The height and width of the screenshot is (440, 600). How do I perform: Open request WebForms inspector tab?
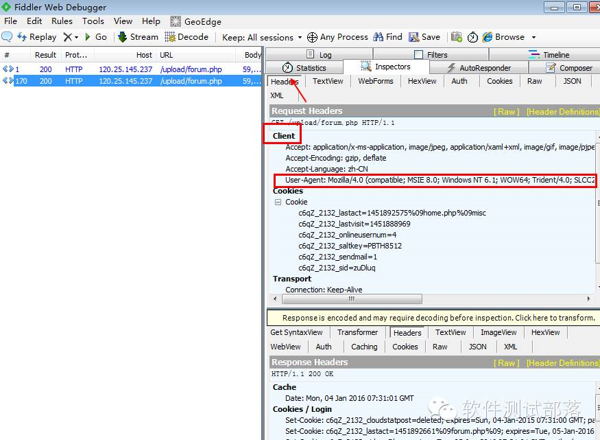point(376,81)
